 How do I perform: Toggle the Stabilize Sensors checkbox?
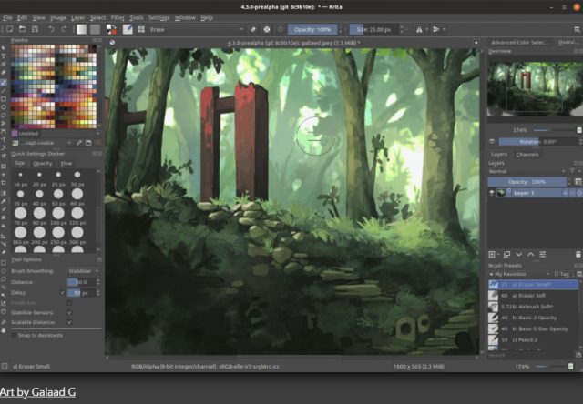coord(69,312)
